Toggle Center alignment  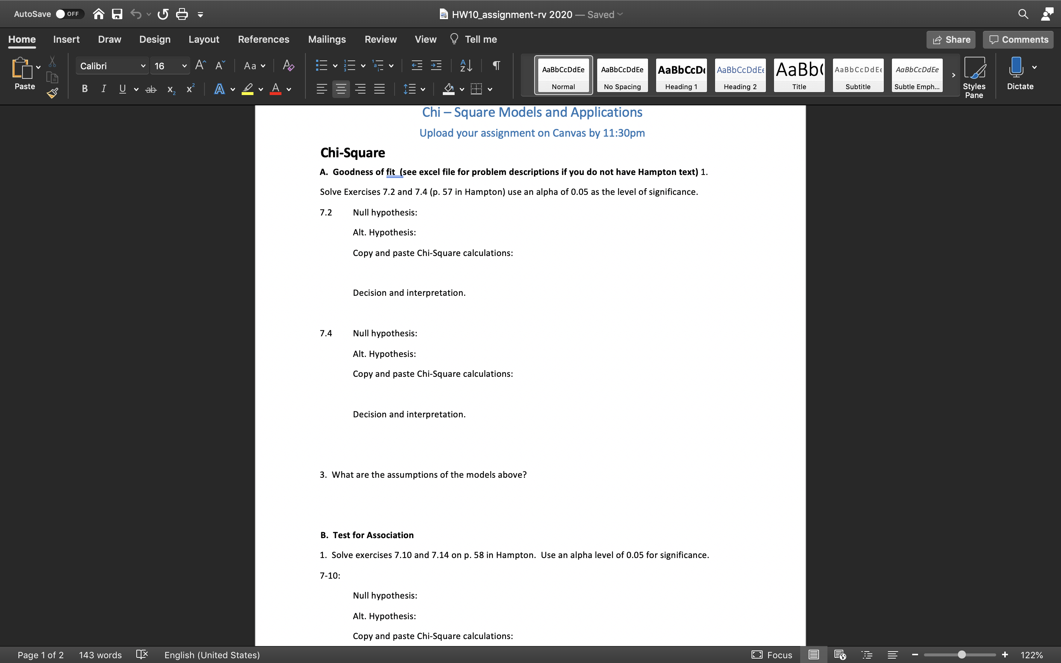(341, 89)
